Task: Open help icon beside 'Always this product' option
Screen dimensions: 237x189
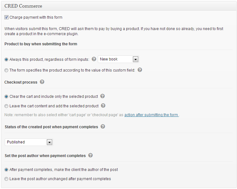Action: point(94,59)
